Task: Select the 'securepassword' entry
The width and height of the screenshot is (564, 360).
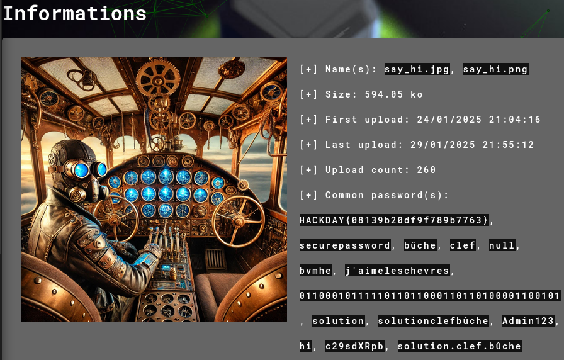Action: coord(345,245)
